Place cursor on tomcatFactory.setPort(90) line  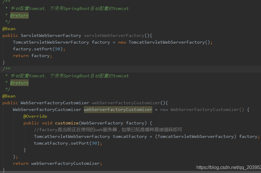tap(68, 143)
